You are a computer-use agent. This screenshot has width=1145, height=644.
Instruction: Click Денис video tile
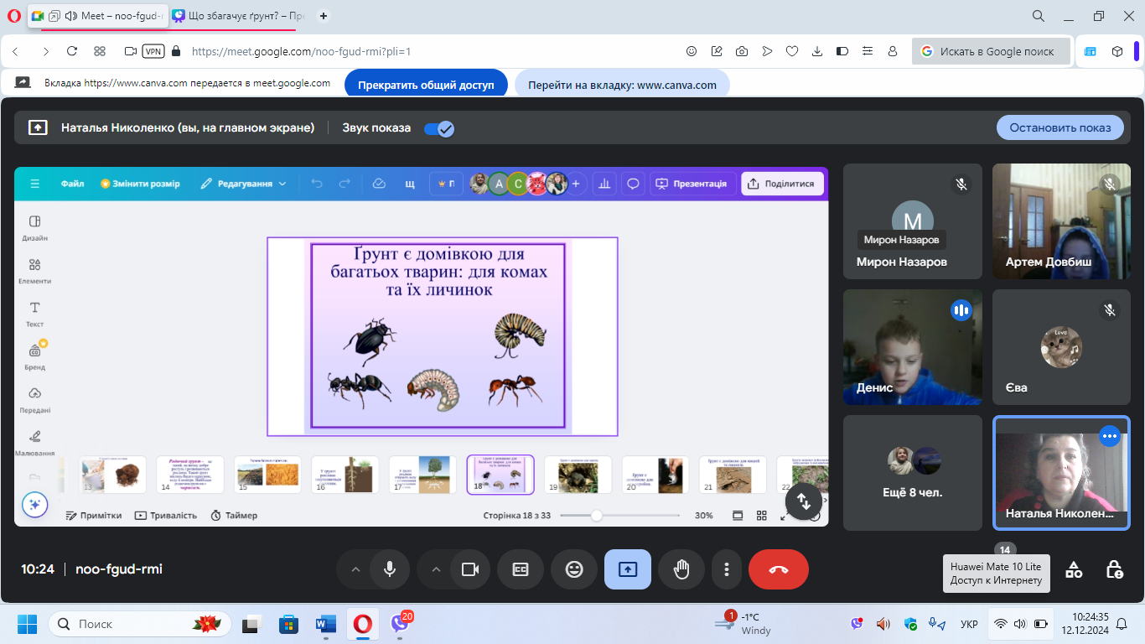click(x=913, y=347)
